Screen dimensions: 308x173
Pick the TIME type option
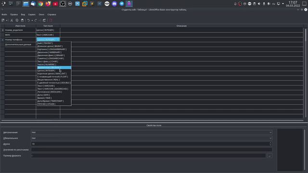point(54,98)
